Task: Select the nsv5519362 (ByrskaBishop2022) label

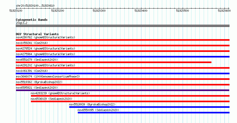Action: 39,82
